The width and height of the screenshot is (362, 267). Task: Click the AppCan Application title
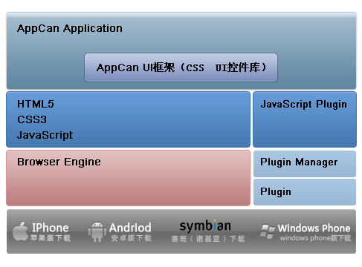click(x=70, y=28)
